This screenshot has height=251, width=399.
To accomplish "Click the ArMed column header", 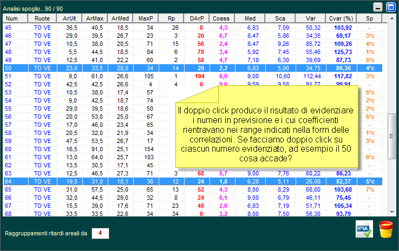I will pos(120,18).
